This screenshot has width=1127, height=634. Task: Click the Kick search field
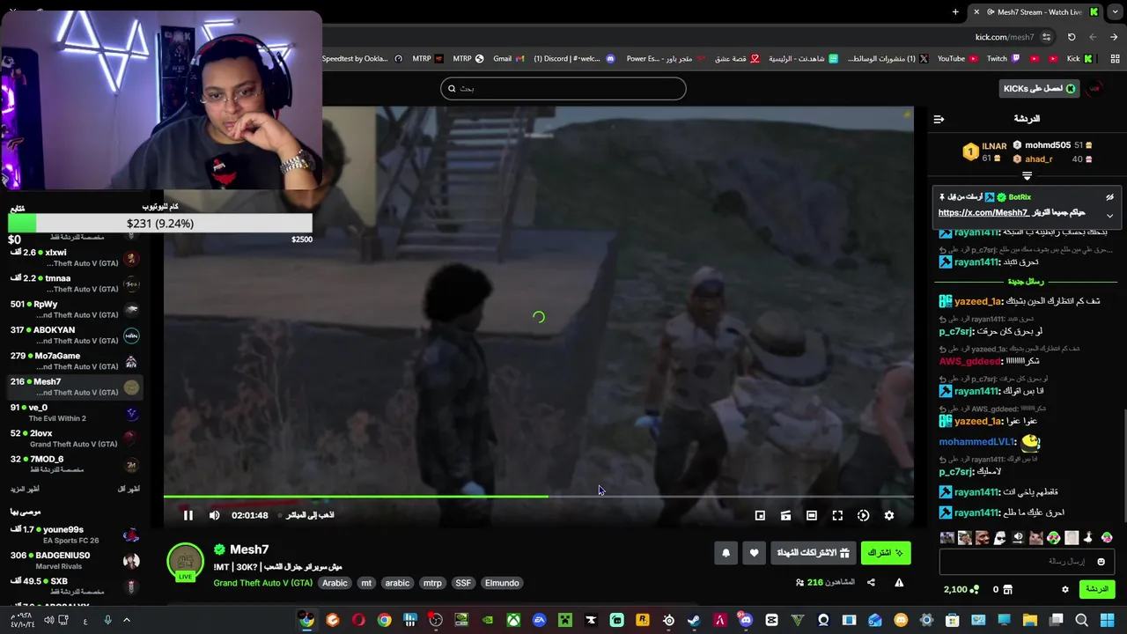[x=563, y=88]
